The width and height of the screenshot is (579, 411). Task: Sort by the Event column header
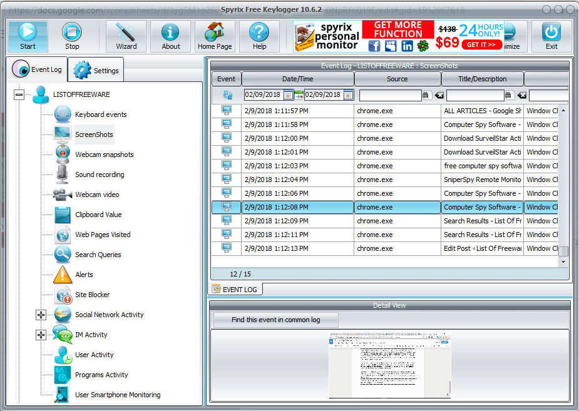click(x=226, y=79)
